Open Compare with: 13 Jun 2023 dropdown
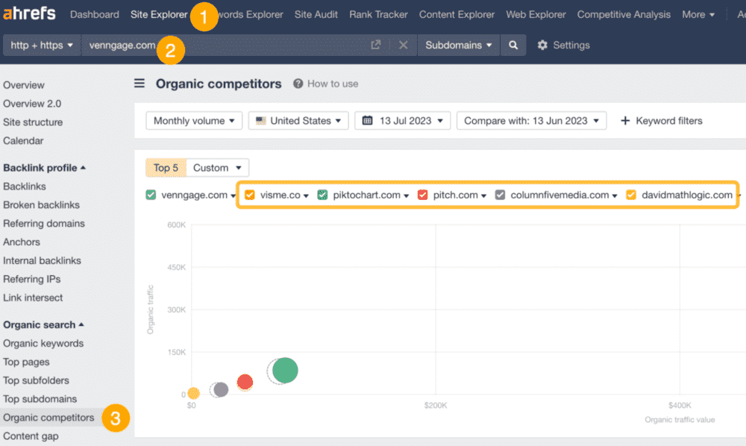 point(531,121)
